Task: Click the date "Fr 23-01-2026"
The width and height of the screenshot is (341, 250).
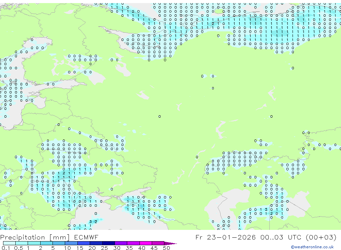Action: pyautogui.click(x=225, y=237)
